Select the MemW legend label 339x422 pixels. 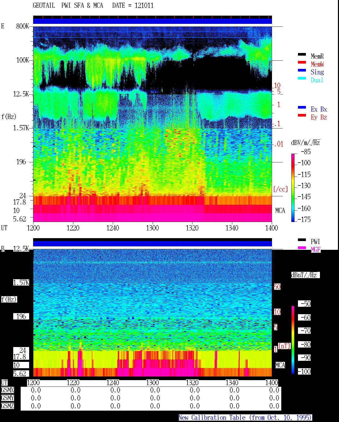(x=317, y=64)
